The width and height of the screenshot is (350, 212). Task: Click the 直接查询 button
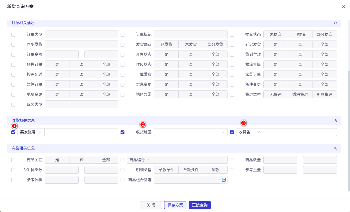click(200, 205)
